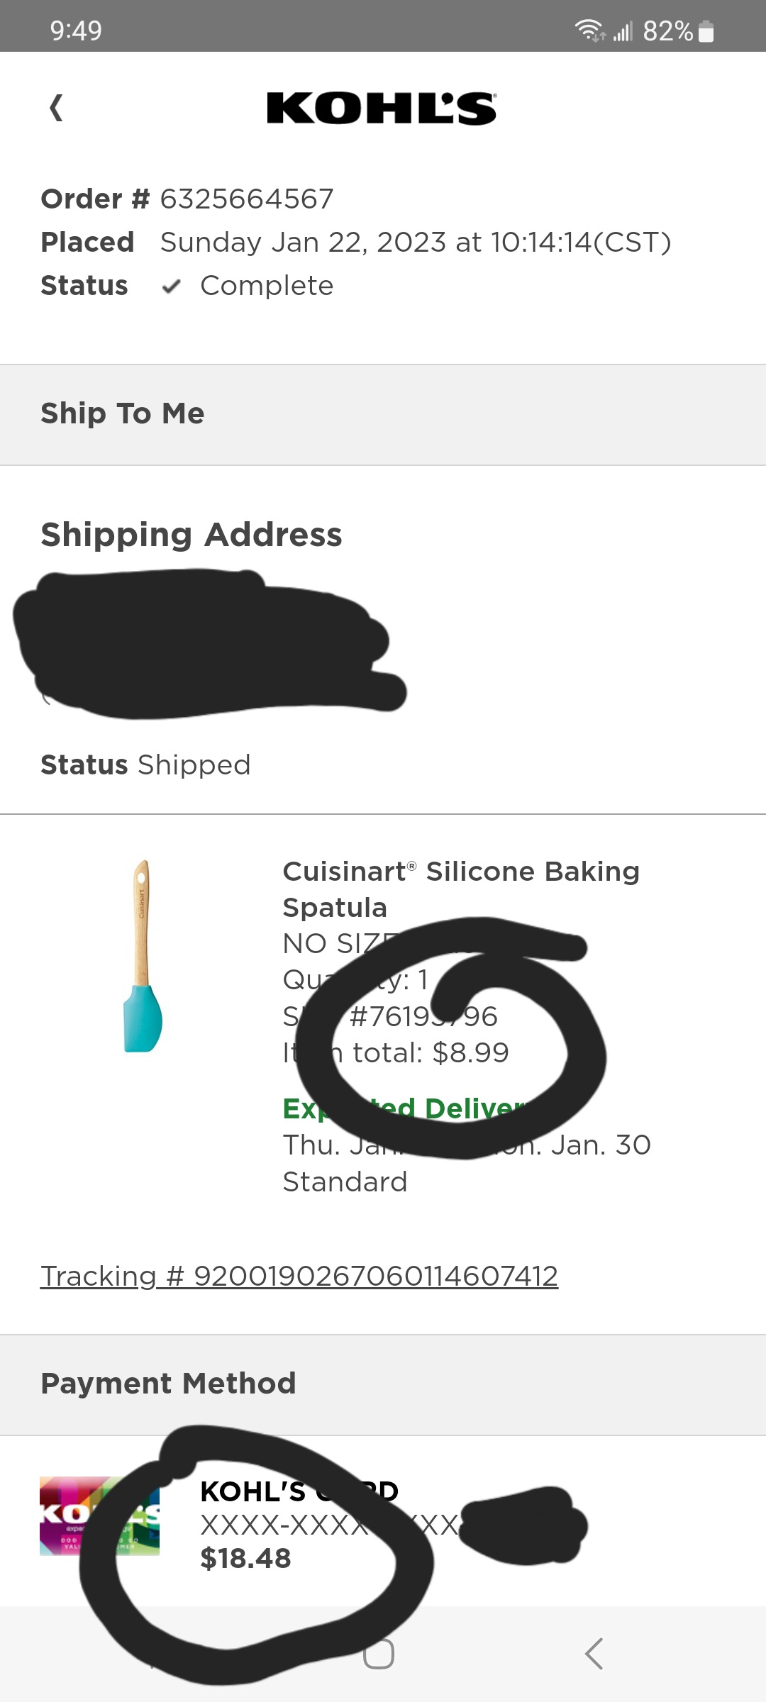Tap the Kohl's logo in header
The width and height of the screenshot is (766, 1702).
[382, 109]
